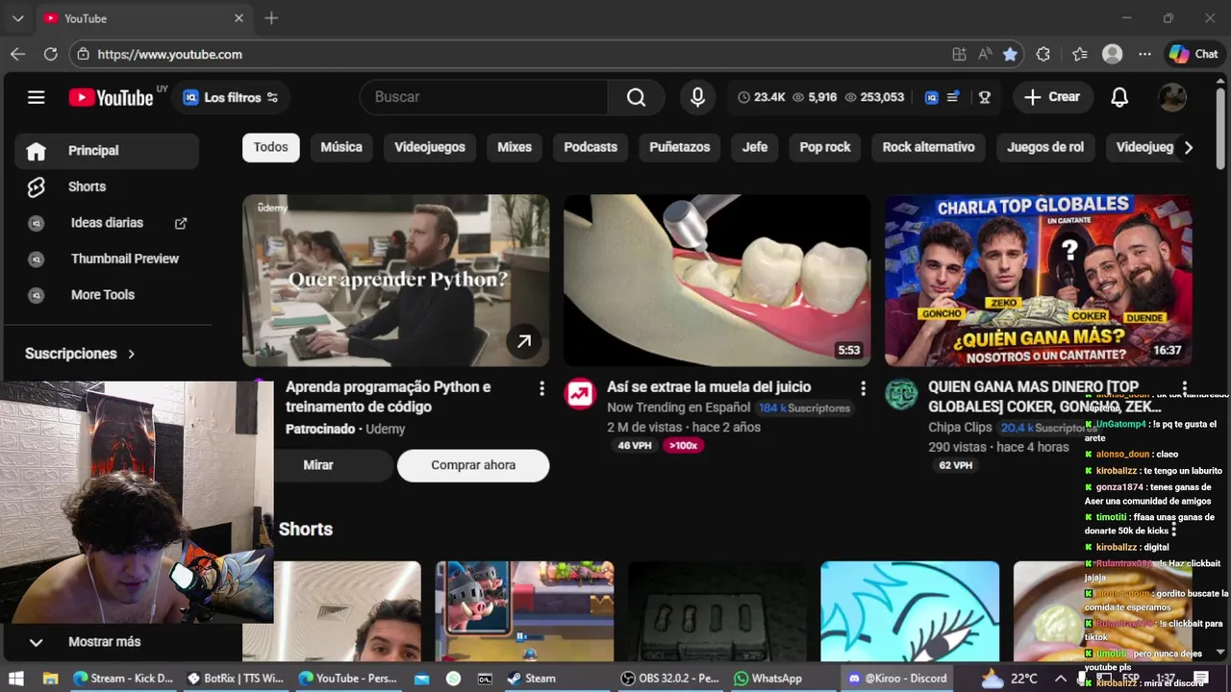
Task: Click the Mirar button on the ad
Action: click(x=318, y=465)
